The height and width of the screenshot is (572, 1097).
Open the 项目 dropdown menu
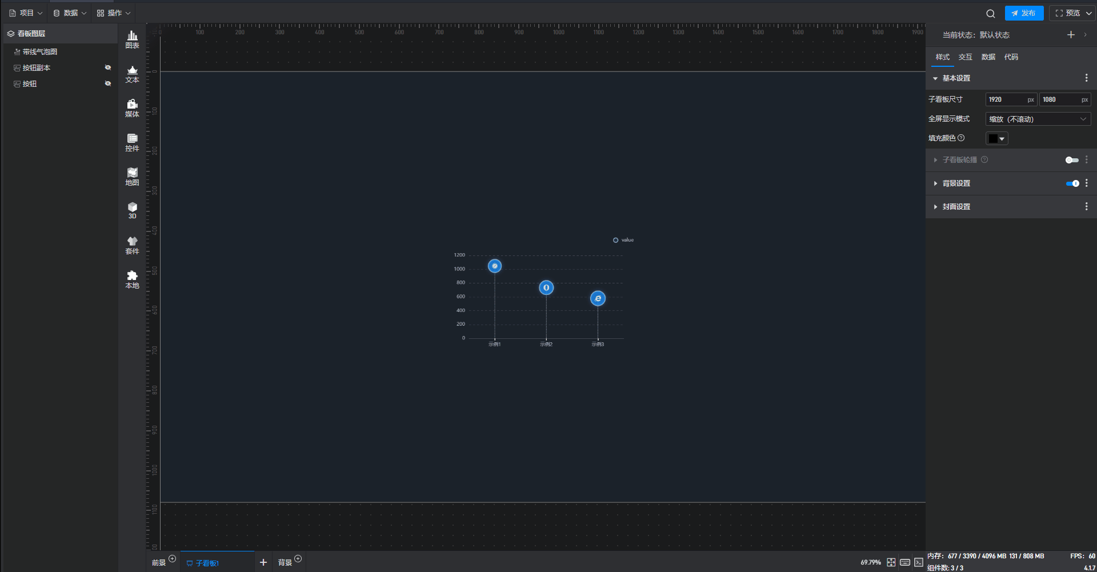coord(26,13)
